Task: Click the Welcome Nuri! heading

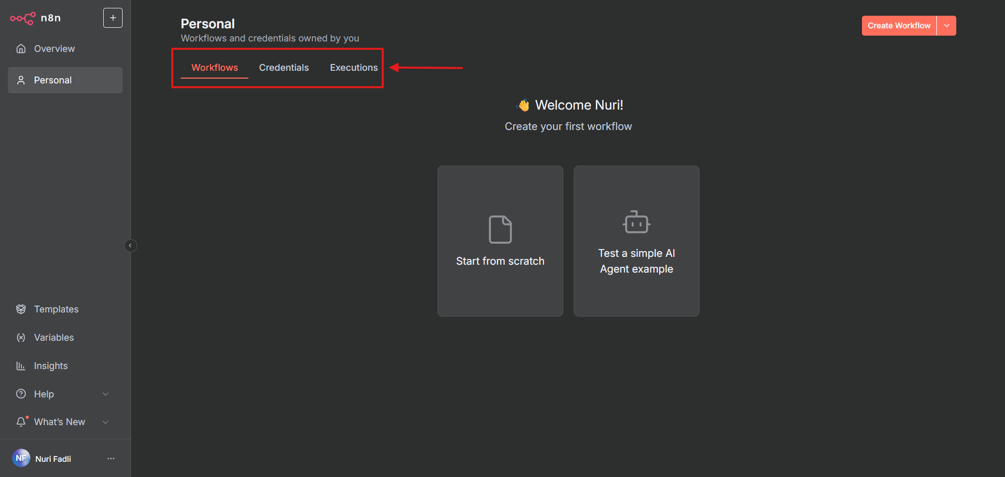Action: point(579,105)
